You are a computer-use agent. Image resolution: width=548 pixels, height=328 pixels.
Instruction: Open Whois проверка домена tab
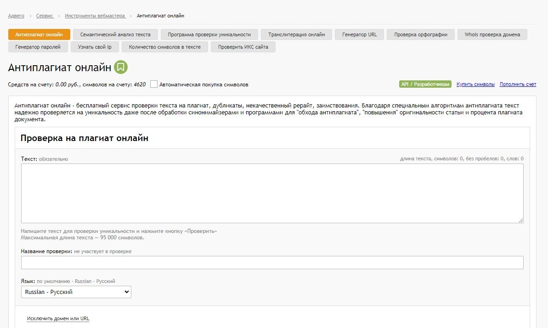(x=492, y=34)
